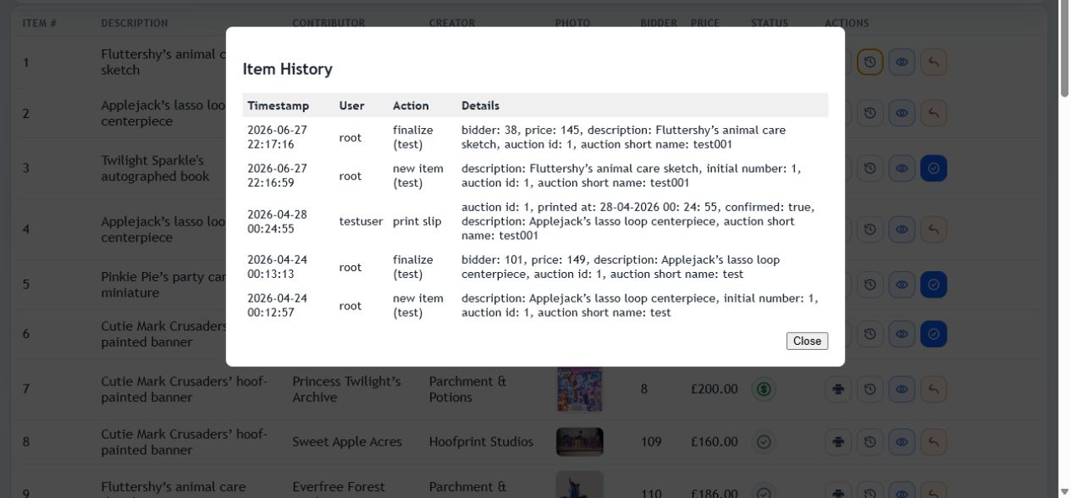Undo arrow icon for item 7
Viewport: 1071px width, 498px height.
pos(934,389)
